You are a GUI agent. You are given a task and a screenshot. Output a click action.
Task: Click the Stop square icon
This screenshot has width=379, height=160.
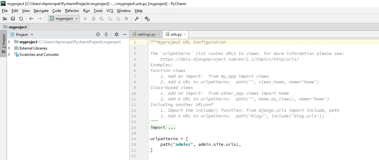pyautogui.click(x=126, y=19)
